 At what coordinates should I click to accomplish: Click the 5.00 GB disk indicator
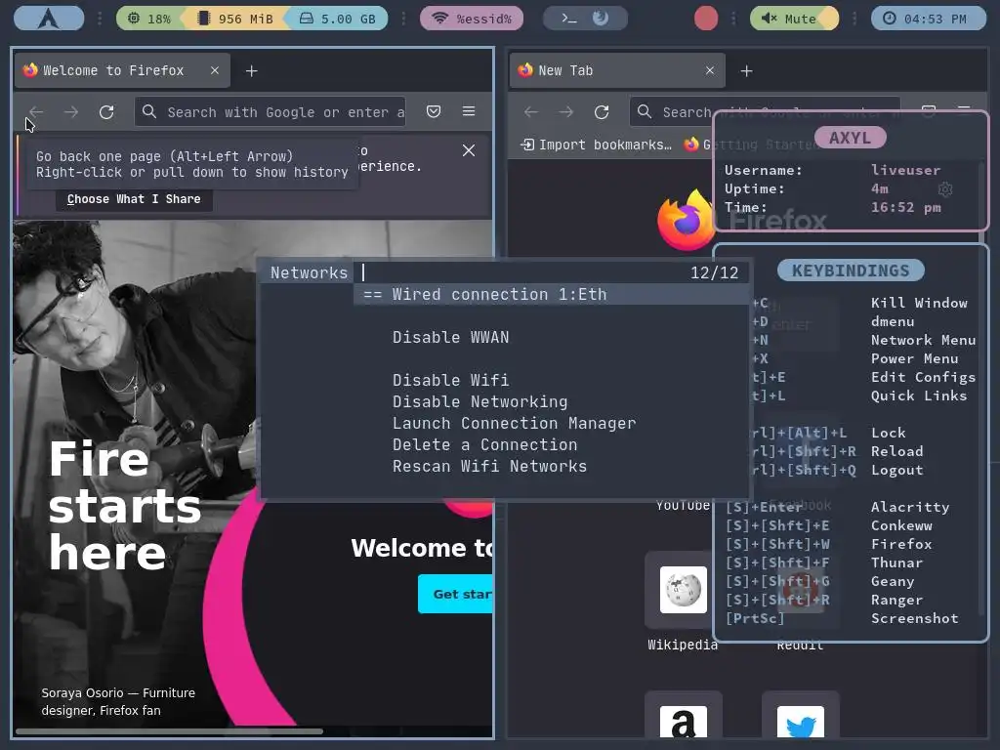tap(337, 19)
